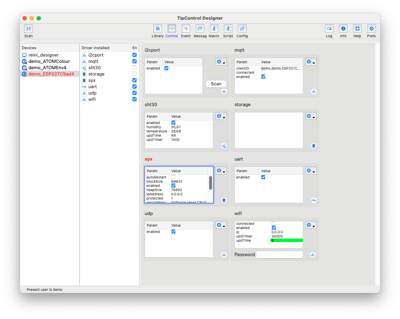Image resolution: width=400 pixels, height=319 pixels.
Task: Click the Scan icon in the toolbar
Action: point(29,29)
